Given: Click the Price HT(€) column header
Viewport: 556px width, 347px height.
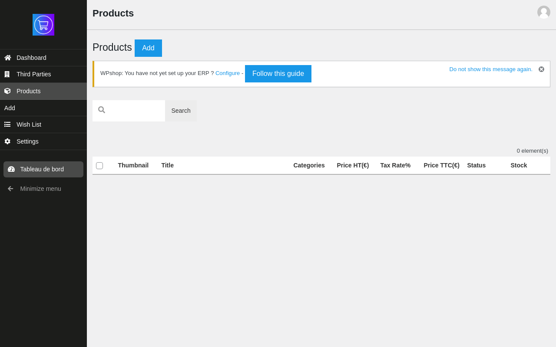Looking at the screenshot, I should tap(353, 165).
